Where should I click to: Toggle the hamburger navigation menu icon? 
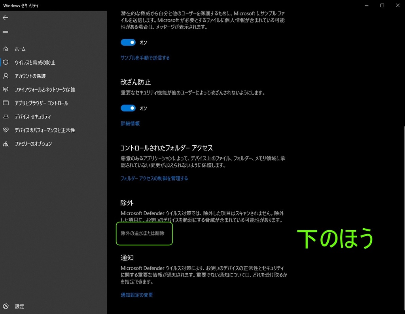tap(6, 33)
